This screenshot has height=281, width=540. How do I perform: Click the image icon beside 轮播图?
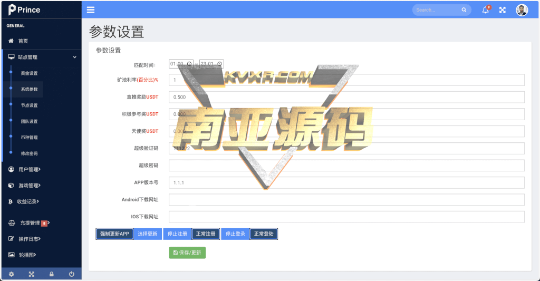click(x=12, y=255)
